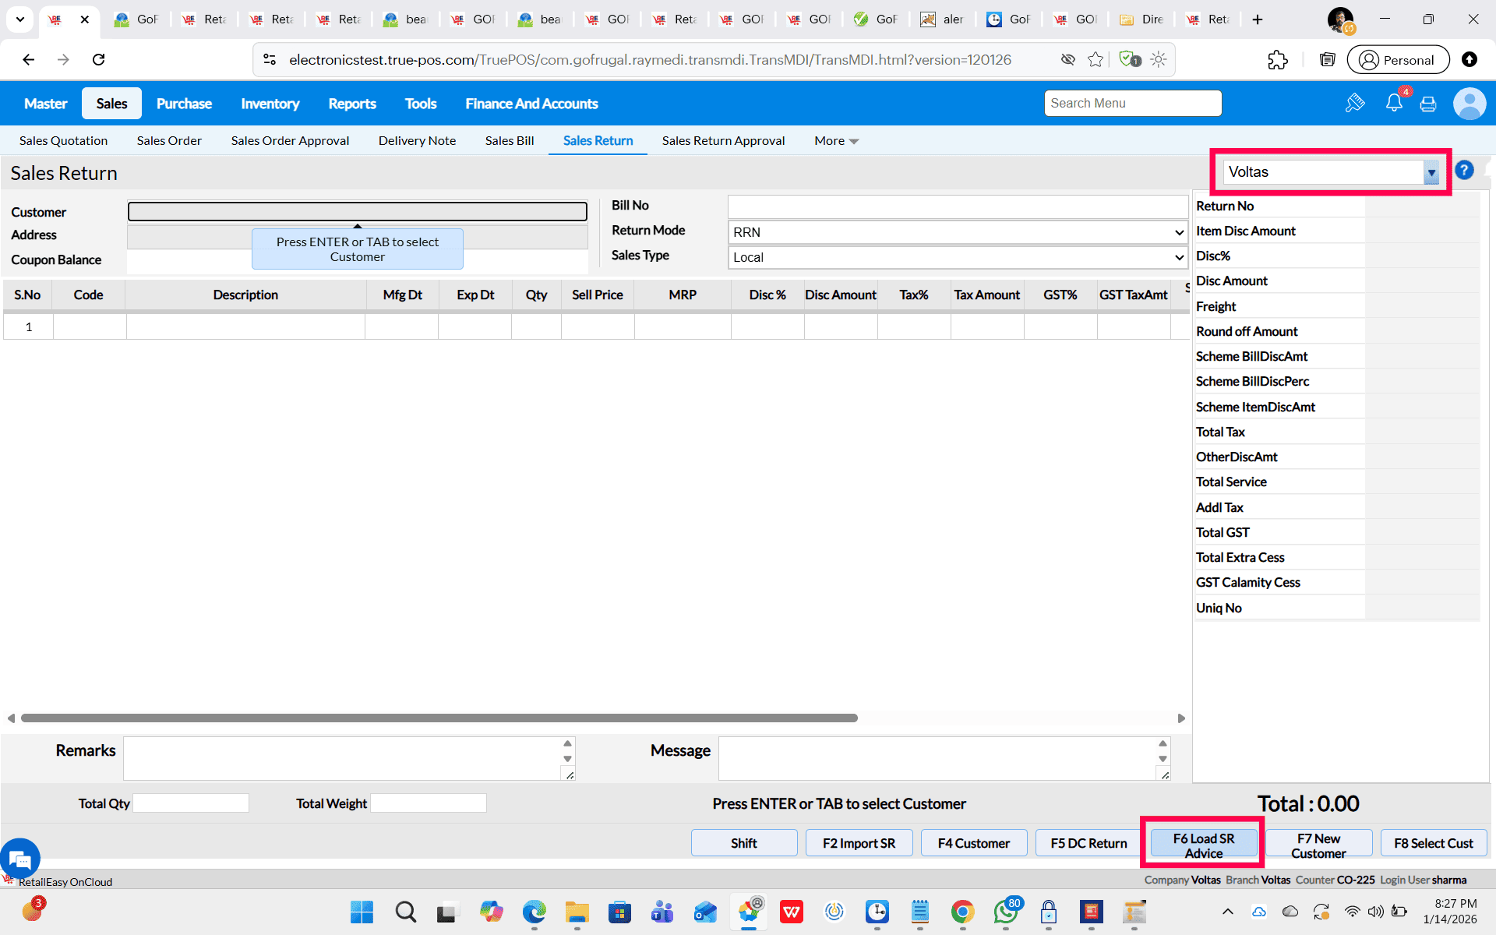Open the user profile avatar icon
This screenshot has height=935, width=1496.
[1469, 104]
